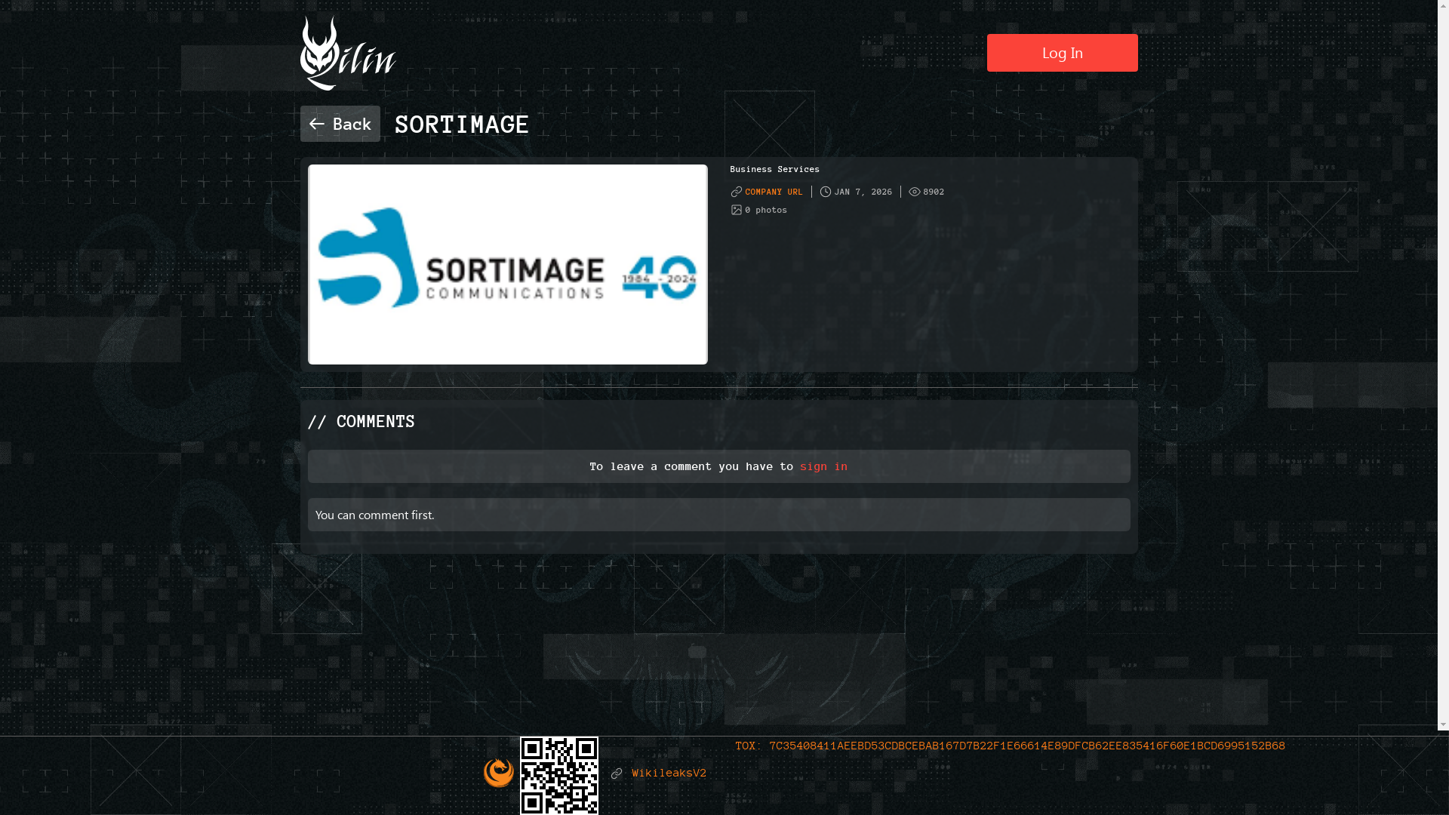The image size is (1449, 815).
Task: Click the 'You can comment first' box
Action: (718, 515)
